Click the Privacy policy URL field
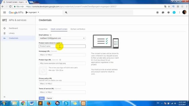189x106 pixels. (62, 84)
